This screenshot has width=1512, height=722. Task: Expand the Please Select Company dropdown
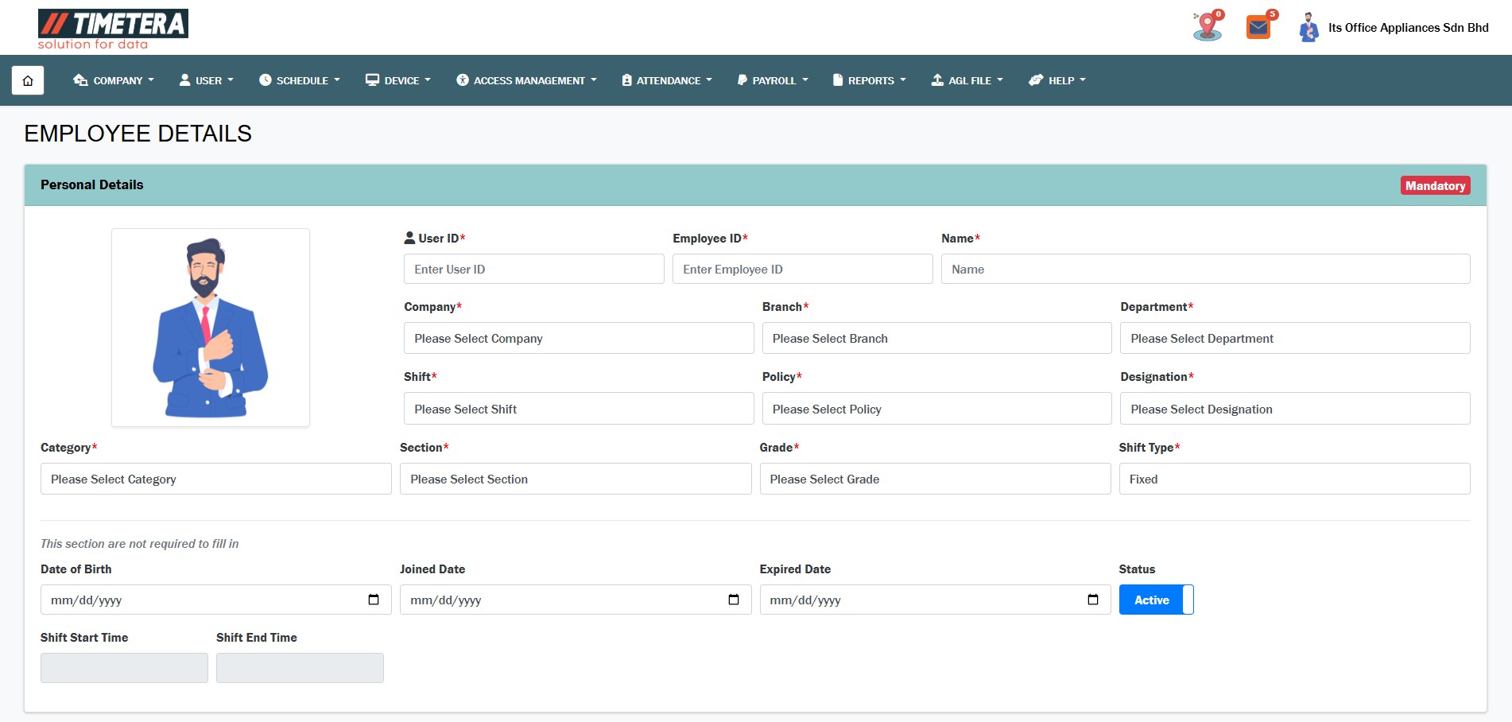578,339
